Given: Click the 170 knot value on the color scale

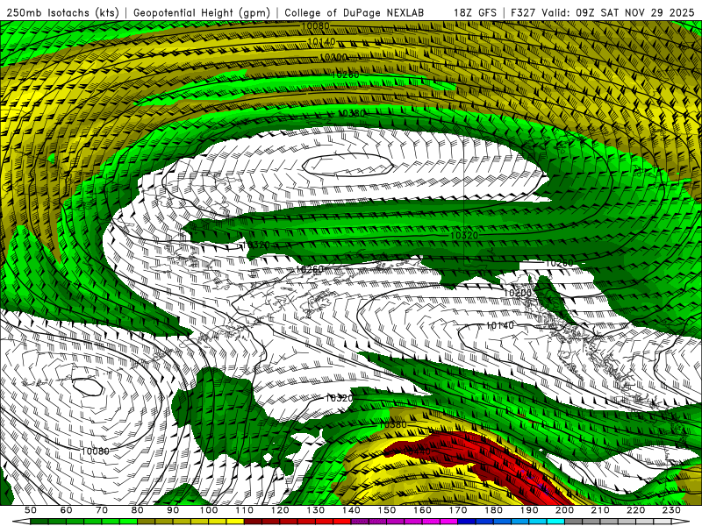Looking at the screenshot, I should pos(457,510).
